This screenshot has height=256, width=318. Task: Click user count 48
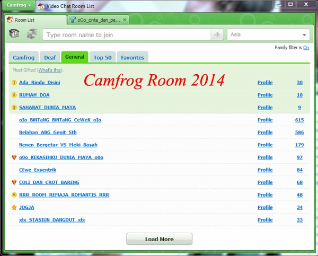click(x=299, y=195)
